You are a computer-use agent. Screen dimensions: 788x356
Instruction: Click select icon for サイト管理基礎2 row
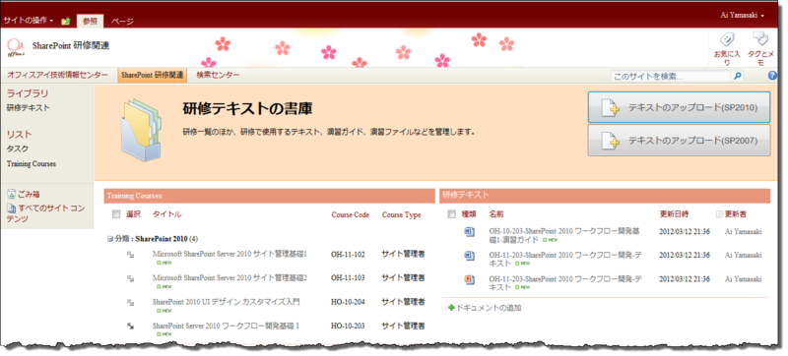[131, 278]
